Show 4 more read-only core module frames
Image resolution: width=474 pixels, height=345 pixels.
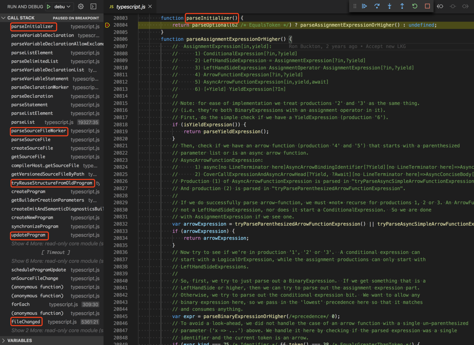point(57,244)
